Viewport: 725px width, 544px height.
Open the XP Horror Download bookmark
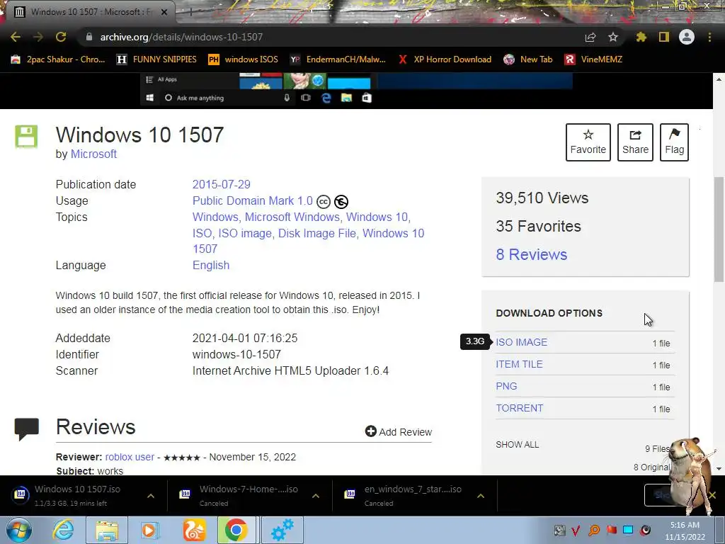(445, 59)
